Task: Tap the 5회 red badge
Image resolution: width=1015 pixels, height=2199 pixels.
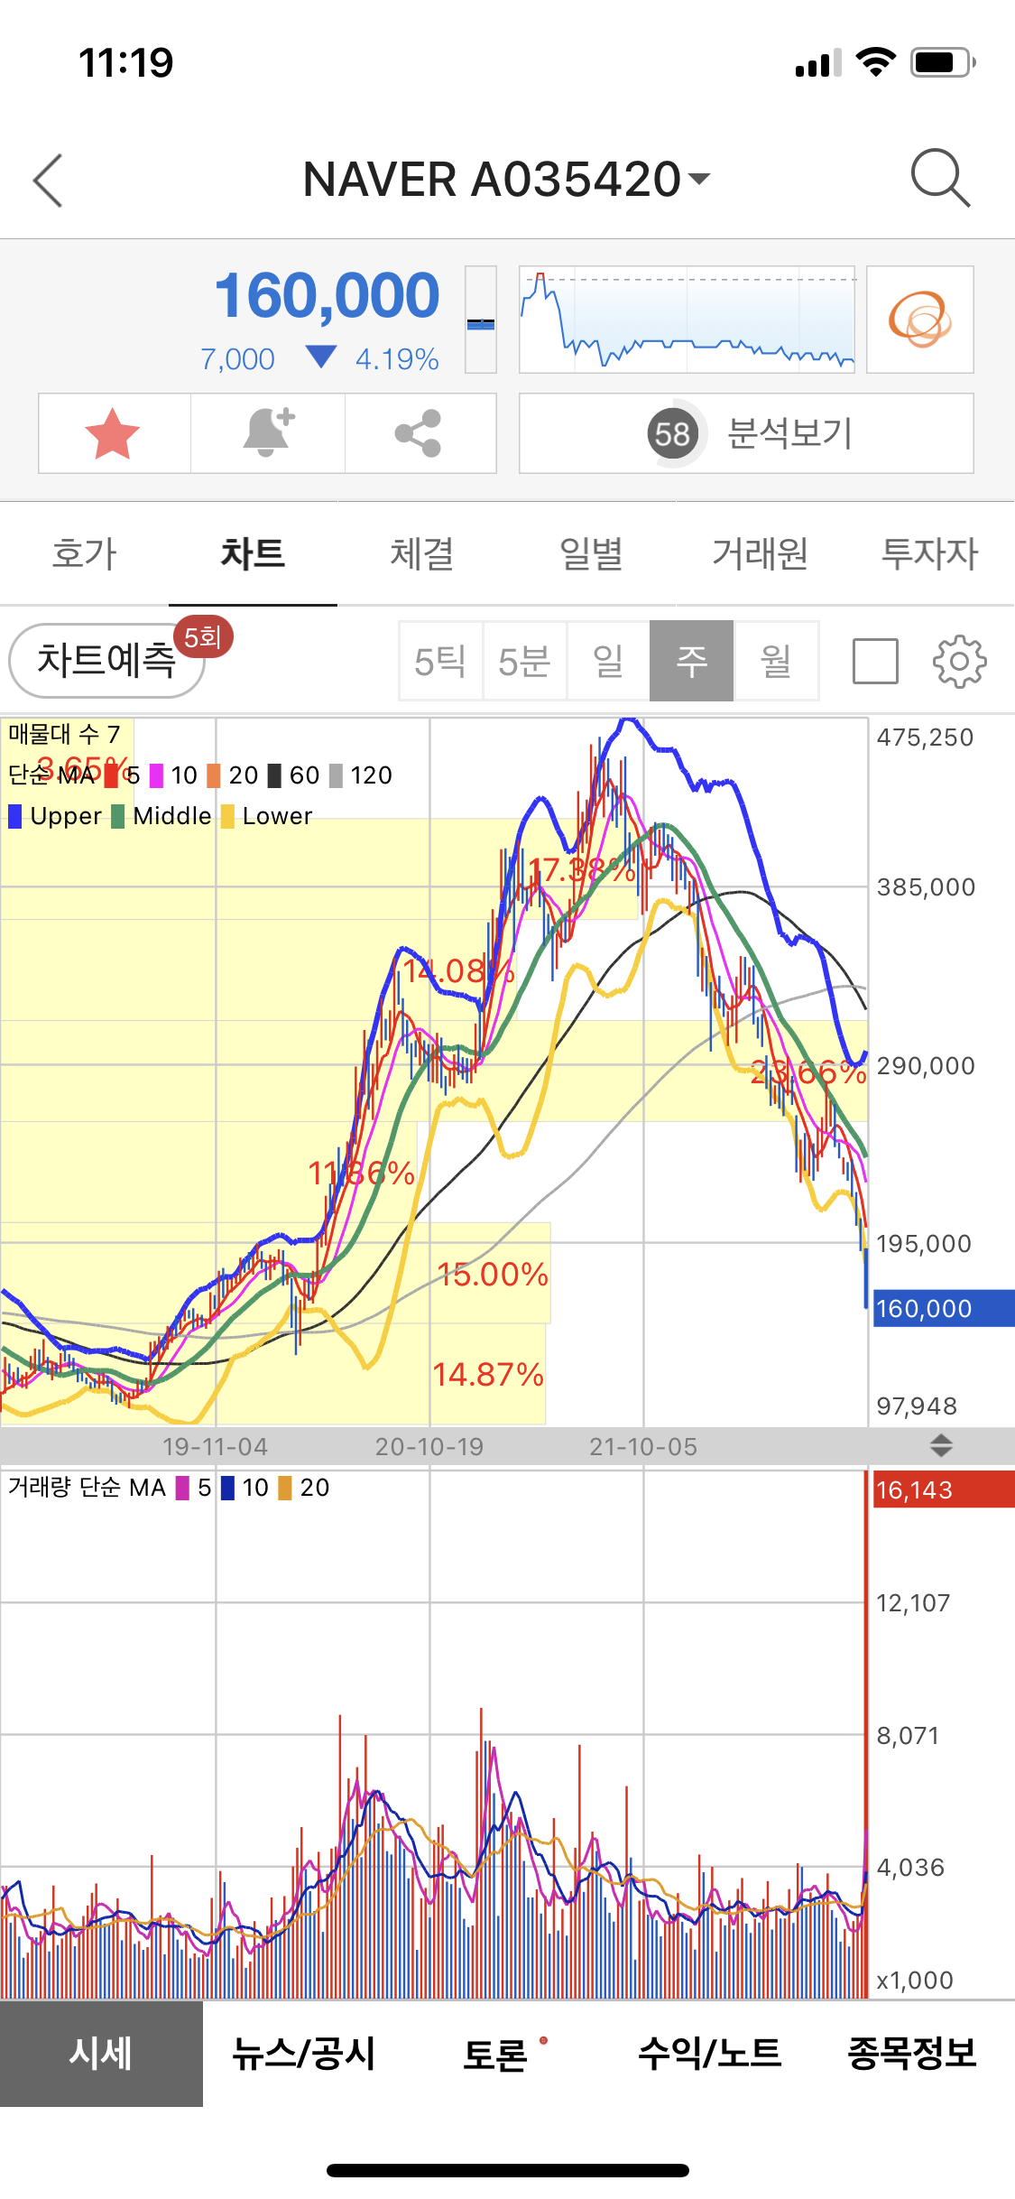Action: pyautogui.click(x=203, y=637)
